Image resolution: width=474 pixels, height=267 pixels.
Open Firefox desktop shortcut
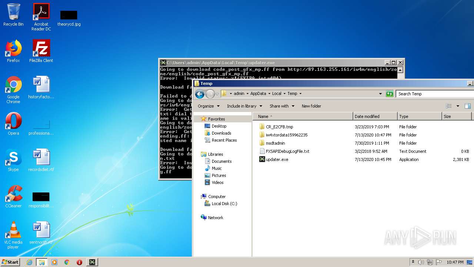point(13,51)
